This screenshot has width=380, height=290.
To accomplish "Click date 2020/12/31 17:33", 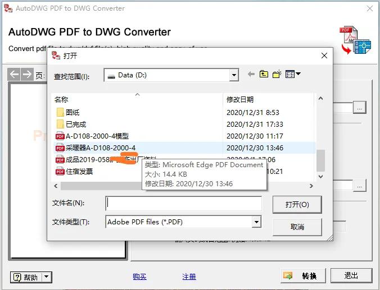I will (255, 125).
